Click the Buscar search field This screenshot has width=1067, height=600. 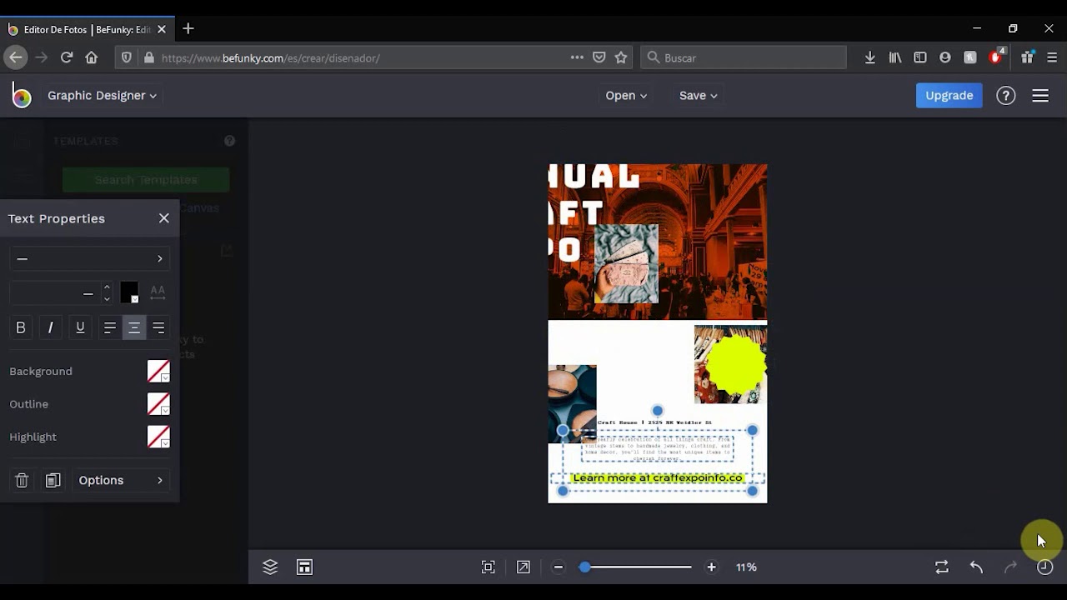click(744, 57)
